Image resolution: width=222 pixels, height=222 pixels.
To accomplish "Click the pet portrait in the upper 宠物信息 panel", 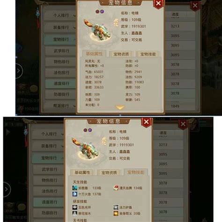I will click(x=97, y=30).
